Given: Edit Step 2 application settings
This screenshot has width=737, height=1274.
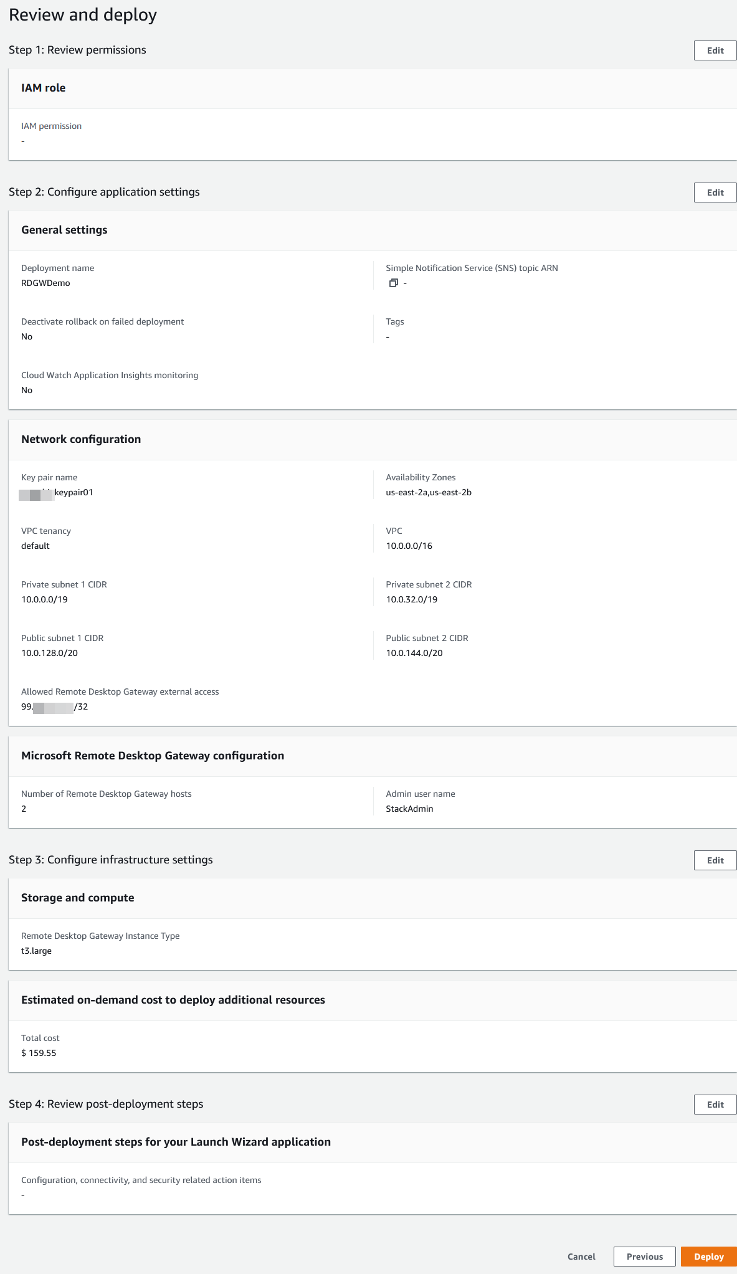Looking at the screenshot, I should [715, 193].
